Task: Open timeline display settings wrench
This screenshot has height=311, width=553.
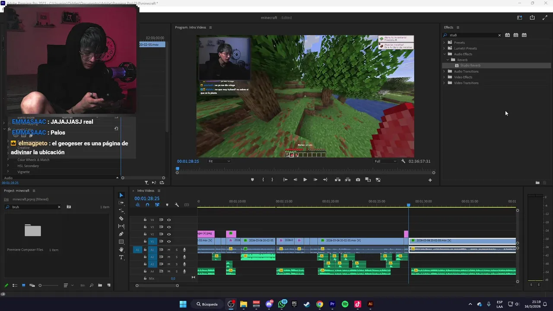Action: click(x=177, y=205)
